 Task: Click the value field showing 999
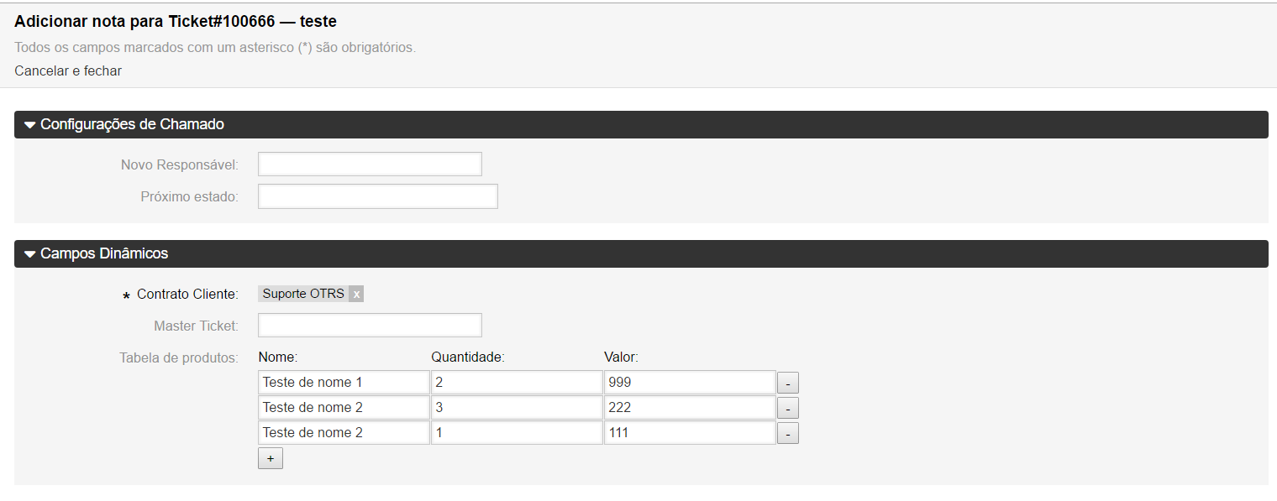pyautogui.click(x=689, y=382)
